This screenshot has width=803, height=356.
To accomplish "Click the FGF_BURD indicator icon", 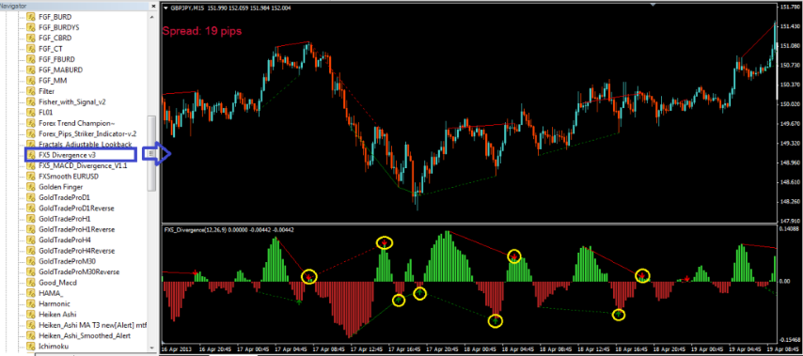I will 31,16.
